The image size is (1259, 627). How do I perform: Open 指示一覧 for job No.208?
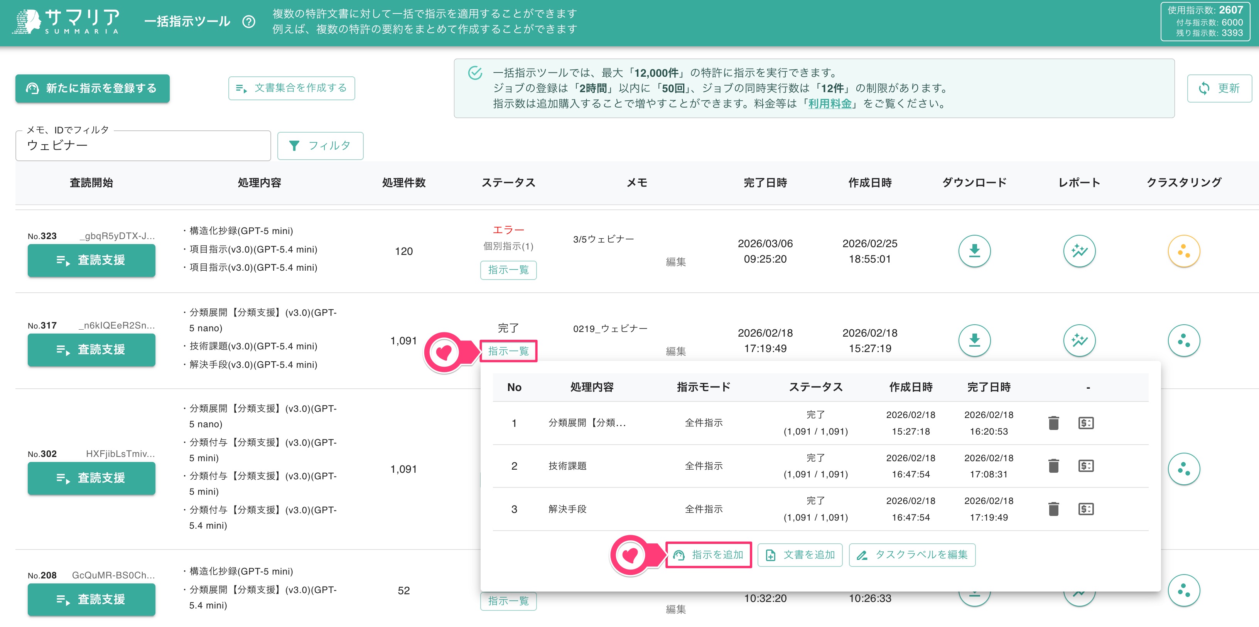coord(508,601)
